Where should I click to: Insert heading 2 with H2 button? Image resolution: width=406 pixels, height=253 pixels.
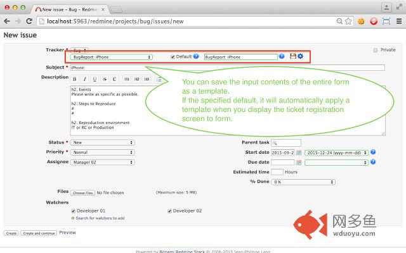click(137, 79)
